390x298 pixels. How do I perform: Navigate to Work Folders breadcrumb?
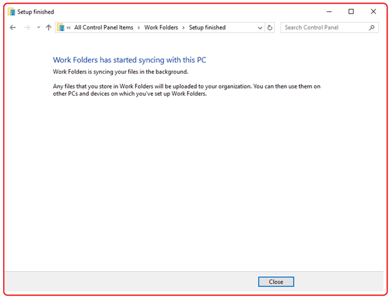point(161,27)
